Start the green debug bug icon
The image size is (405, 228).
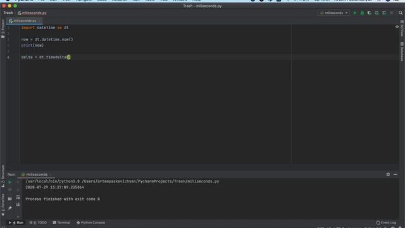pos(362,13)
